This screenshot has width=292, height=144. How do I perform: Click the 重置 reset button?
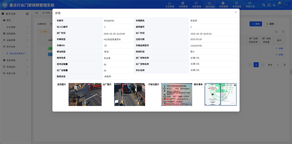coord(270,24)
